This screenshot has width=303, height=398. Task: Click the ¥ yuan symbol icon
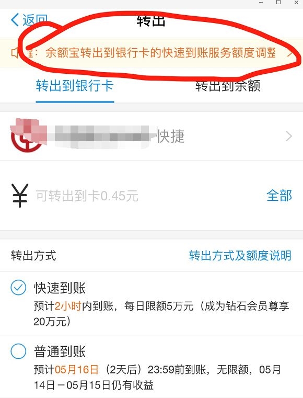coord(20,196)
